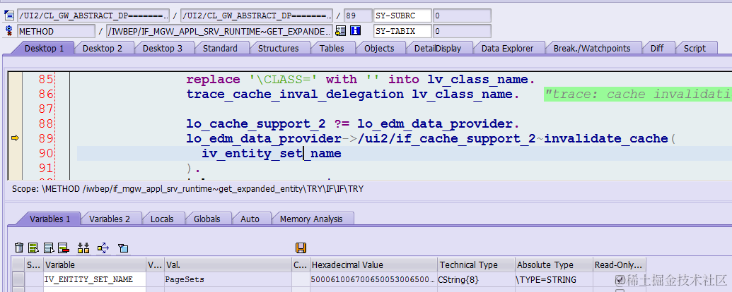Screen dimensions: 732x292
Task: Click the first /UI2/CL_GW_ABSTRACT_DP class field
Action: coord(93,16)
